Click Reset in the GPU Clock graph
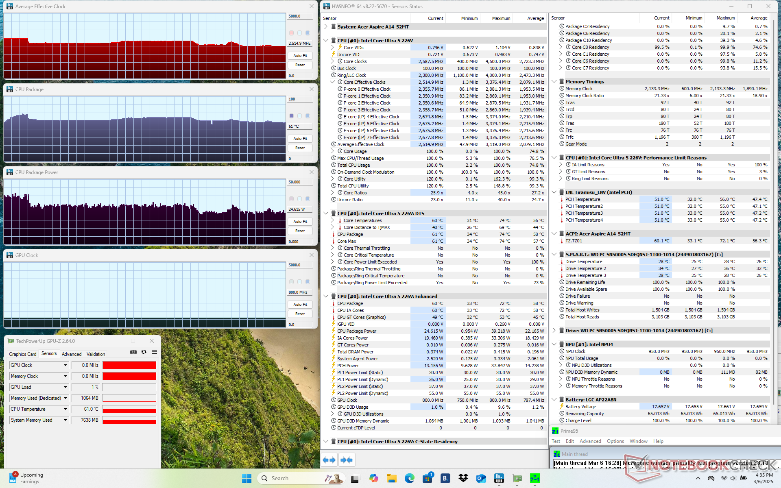 pyautogui.click(x=300, y=314)
